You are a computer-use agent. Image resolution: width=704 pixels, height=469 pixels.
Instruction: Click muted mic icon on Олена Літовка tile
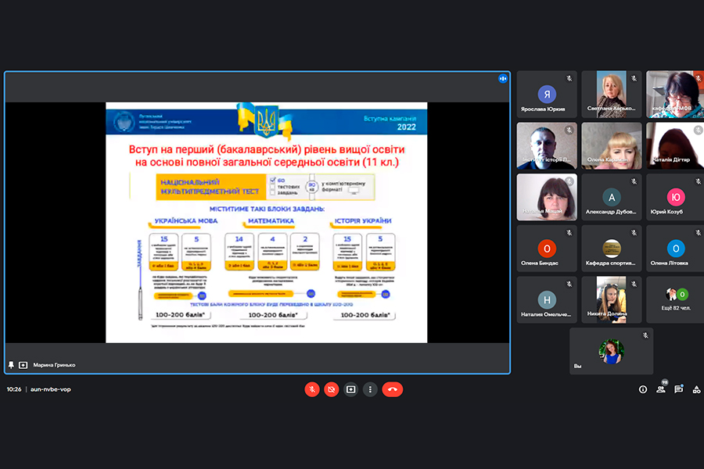click(699, 233)
